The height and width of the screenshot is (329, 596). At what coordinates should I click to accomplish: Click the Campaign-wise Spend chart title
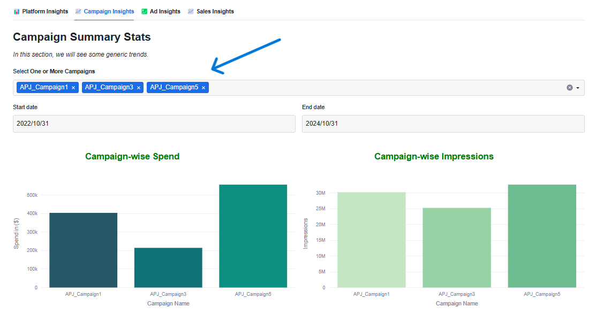(132, 157)
